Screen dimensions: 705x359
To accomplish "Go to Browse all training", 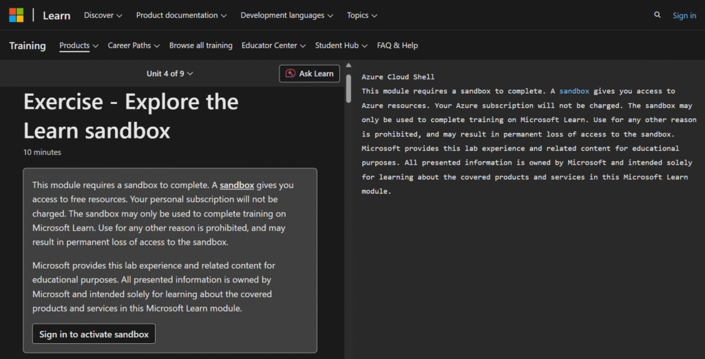I will [200, 45].
